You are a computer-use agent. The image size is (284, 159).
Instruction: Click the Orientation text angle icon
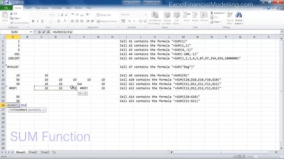(x=88, y=15)
